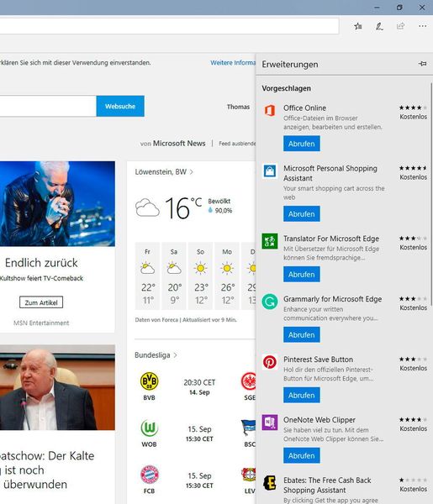Click the Extensions panel scrollbar

(431, 194)
